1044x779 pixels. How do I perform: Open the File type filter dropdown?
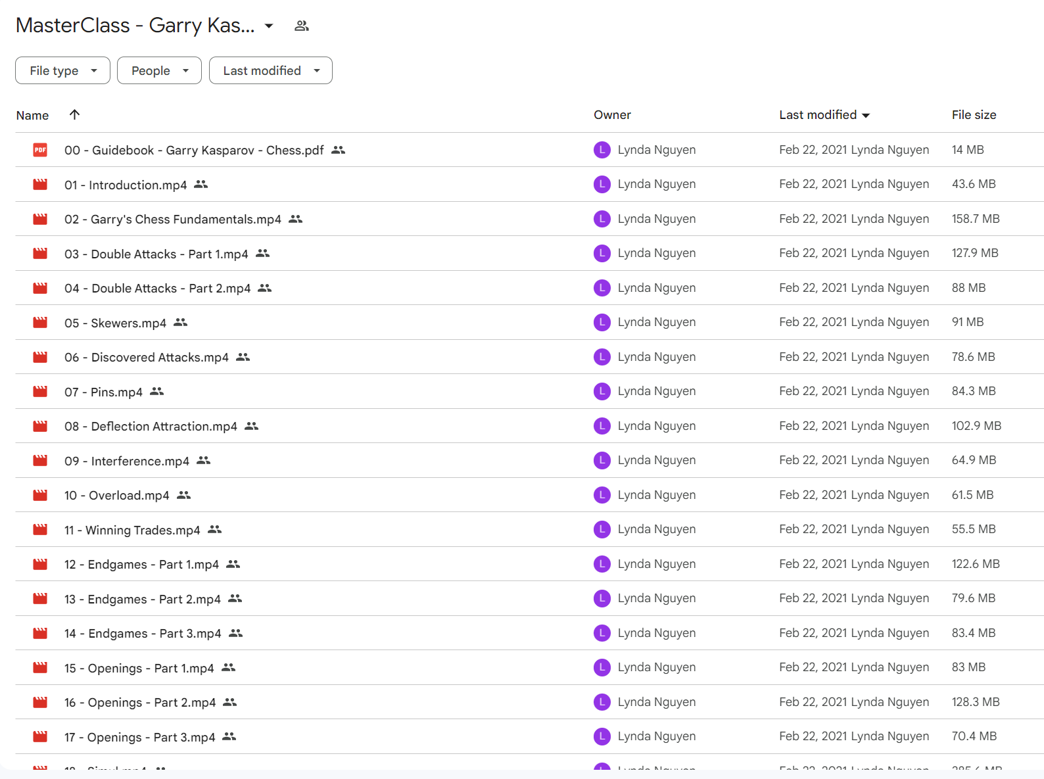[x=62, y=70]
